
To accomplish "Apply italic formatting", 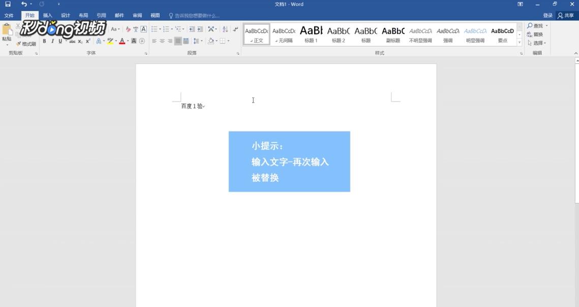I will coord(52,41).
